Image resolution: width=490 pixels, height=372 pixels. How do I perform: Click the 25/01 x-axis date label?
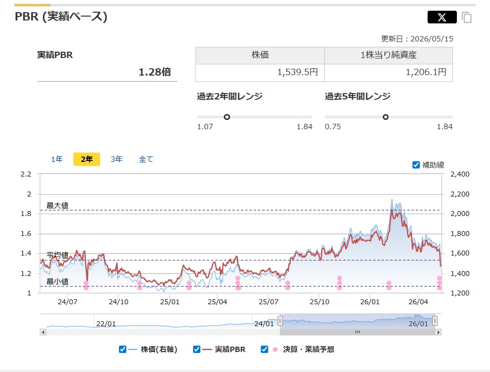point(170,302)
